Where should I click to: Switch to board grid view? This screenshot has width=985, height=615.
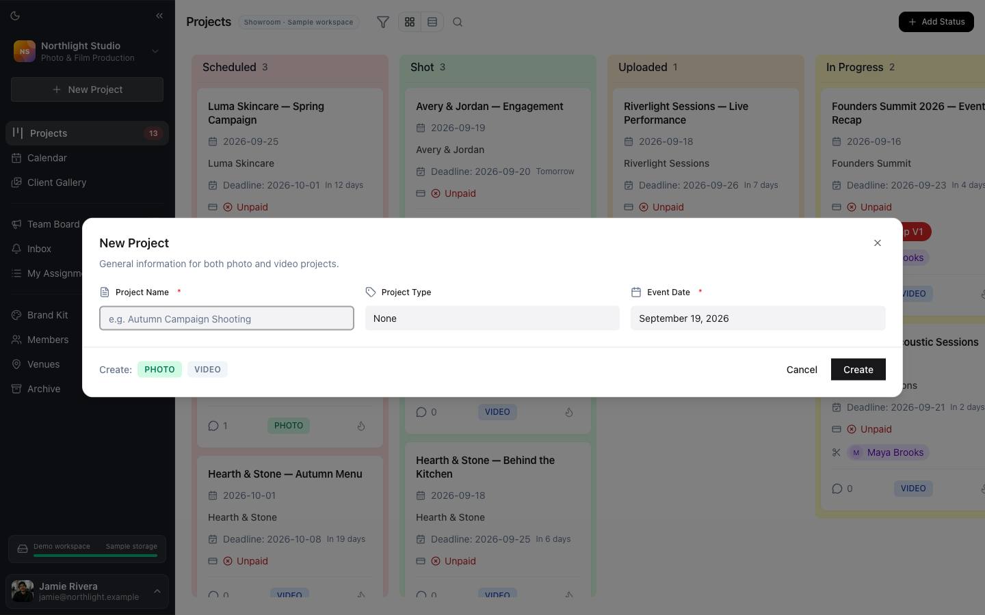click(410, 22)
